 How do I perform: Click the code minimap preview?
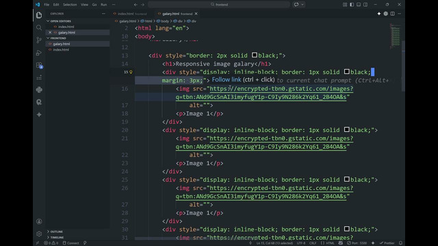[396, 36]
